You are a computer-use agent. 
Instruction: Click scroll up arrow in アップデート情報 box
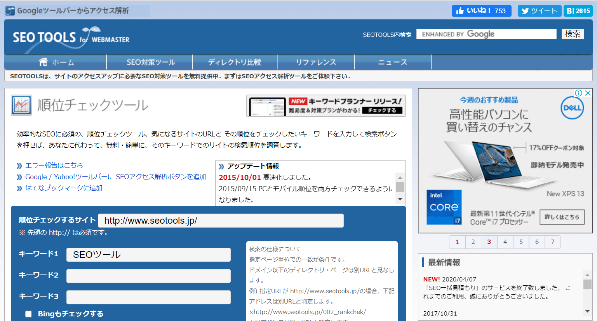point(400,177)
